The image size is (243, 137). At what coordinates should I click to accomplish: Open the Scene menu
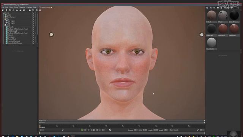click(16, 7)
